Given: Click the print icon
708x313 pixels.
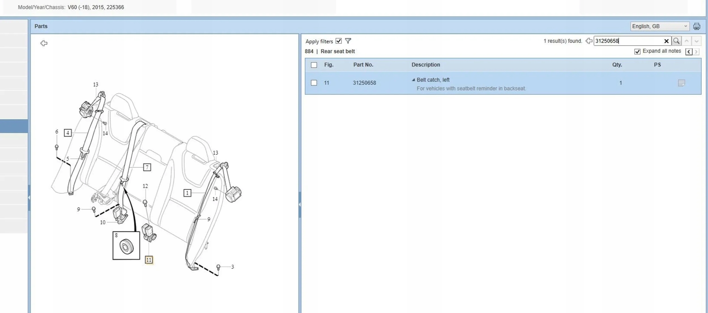Looking at the screenshot, I should tap(696, 26).
